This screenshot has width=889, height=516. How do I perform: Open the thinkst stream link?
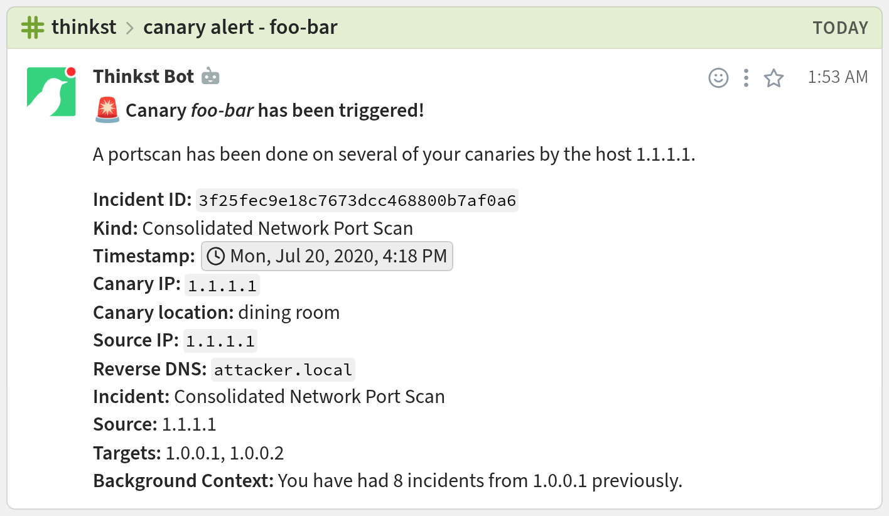[84, 28]
